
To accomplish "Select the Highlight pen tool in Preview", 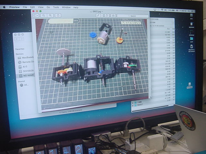I will coord(98,16).
